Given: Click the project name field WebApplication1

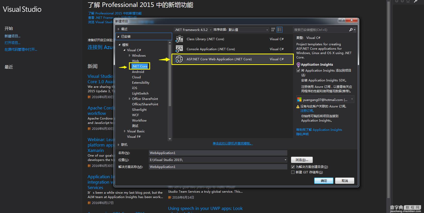Looking at the screenshot, I should (x=218, y=153).
